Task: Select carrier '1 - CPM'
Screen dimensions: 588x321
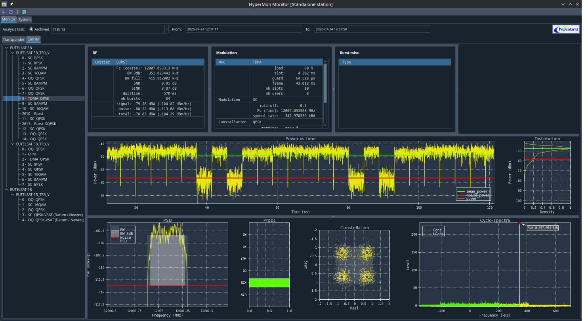Action: 30,154
